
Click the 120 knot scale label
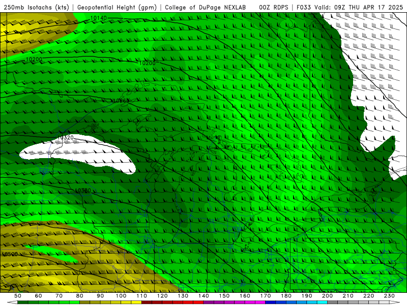pyautogui.click(x=162, y=296)
